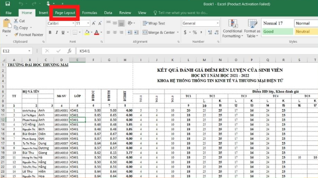Open the File tab
Screen dimensions: 318x178
tap(8, 13)
